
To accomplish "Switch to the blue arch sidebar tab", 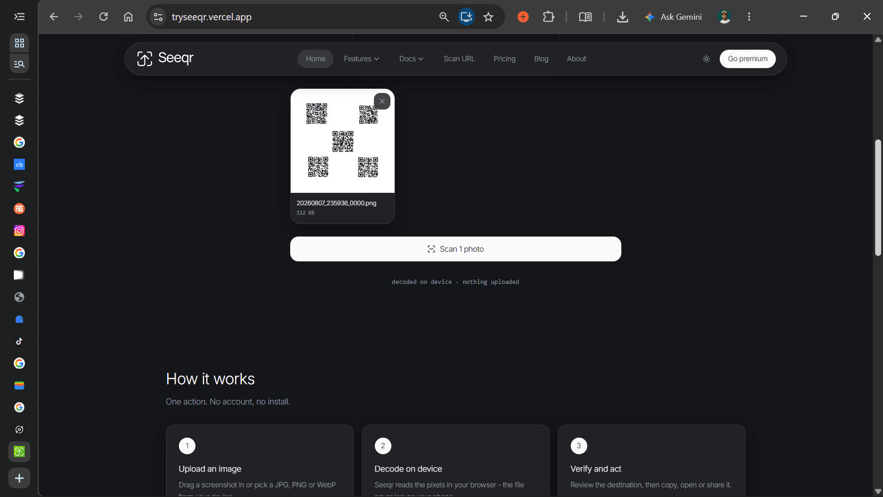I will [x=19, y=319].
